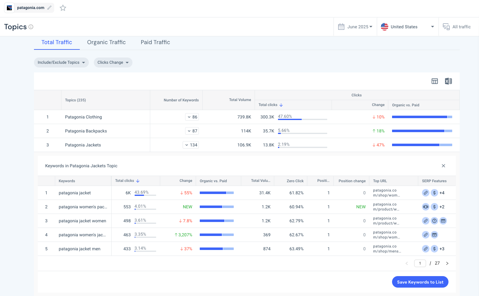
Task: Click the link SERP icon for patagonia women's jac row
Action: pos(426,235)
